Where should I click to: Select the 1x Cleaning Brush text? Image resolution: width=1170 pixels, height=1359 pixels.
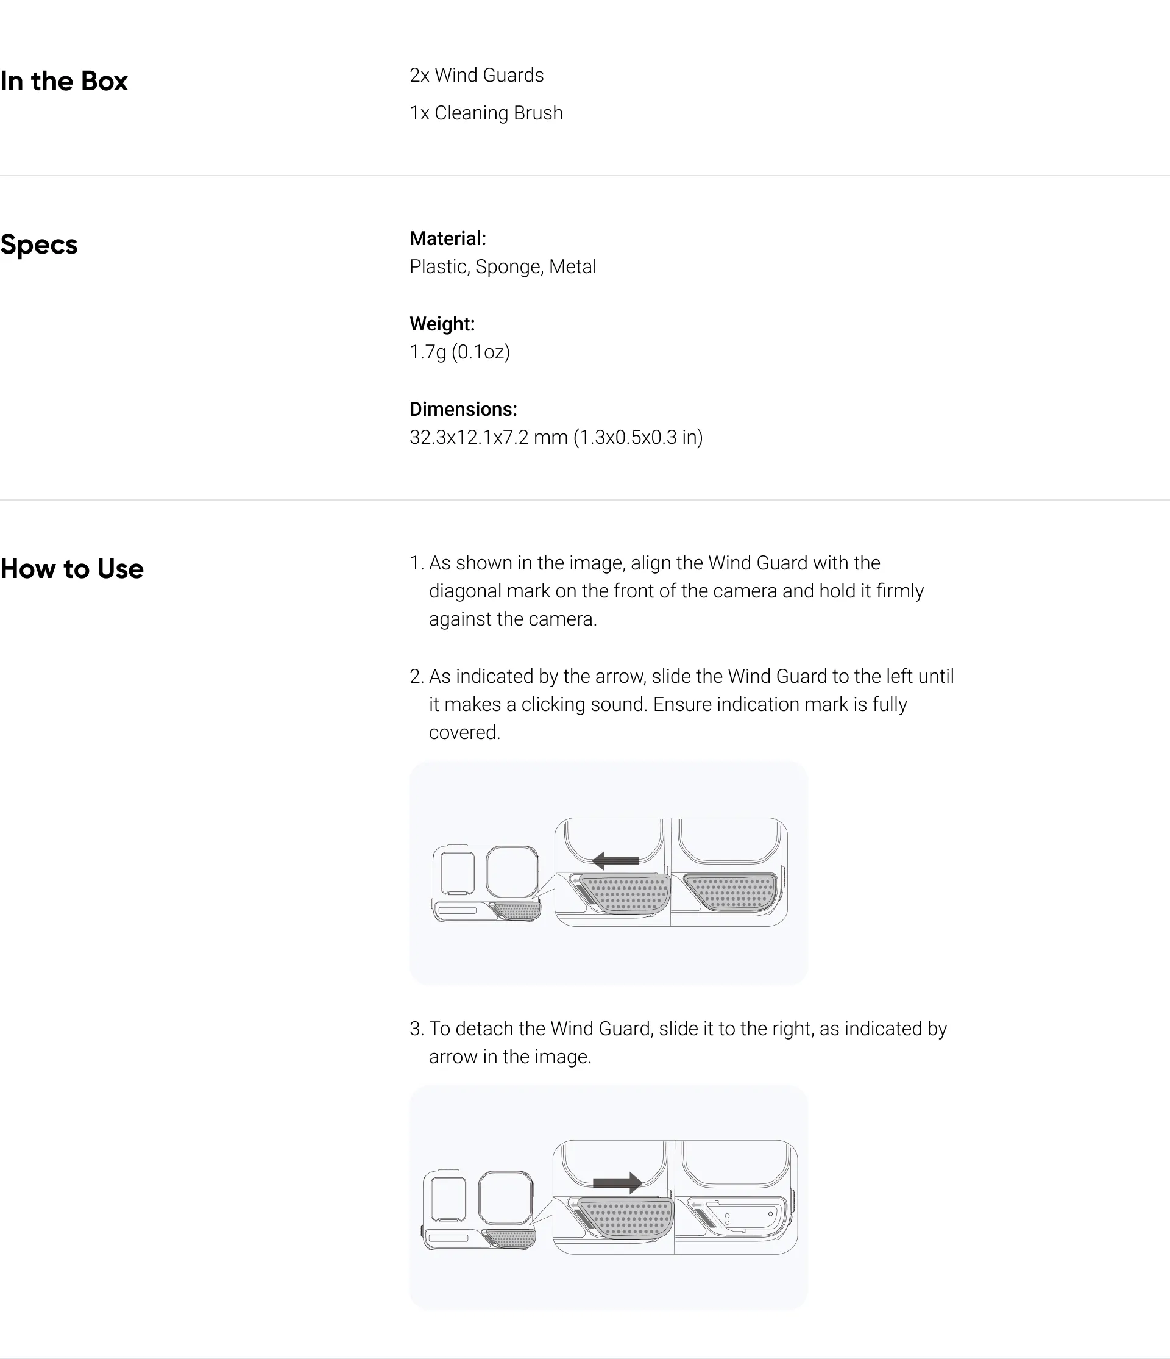pos(486,113)
